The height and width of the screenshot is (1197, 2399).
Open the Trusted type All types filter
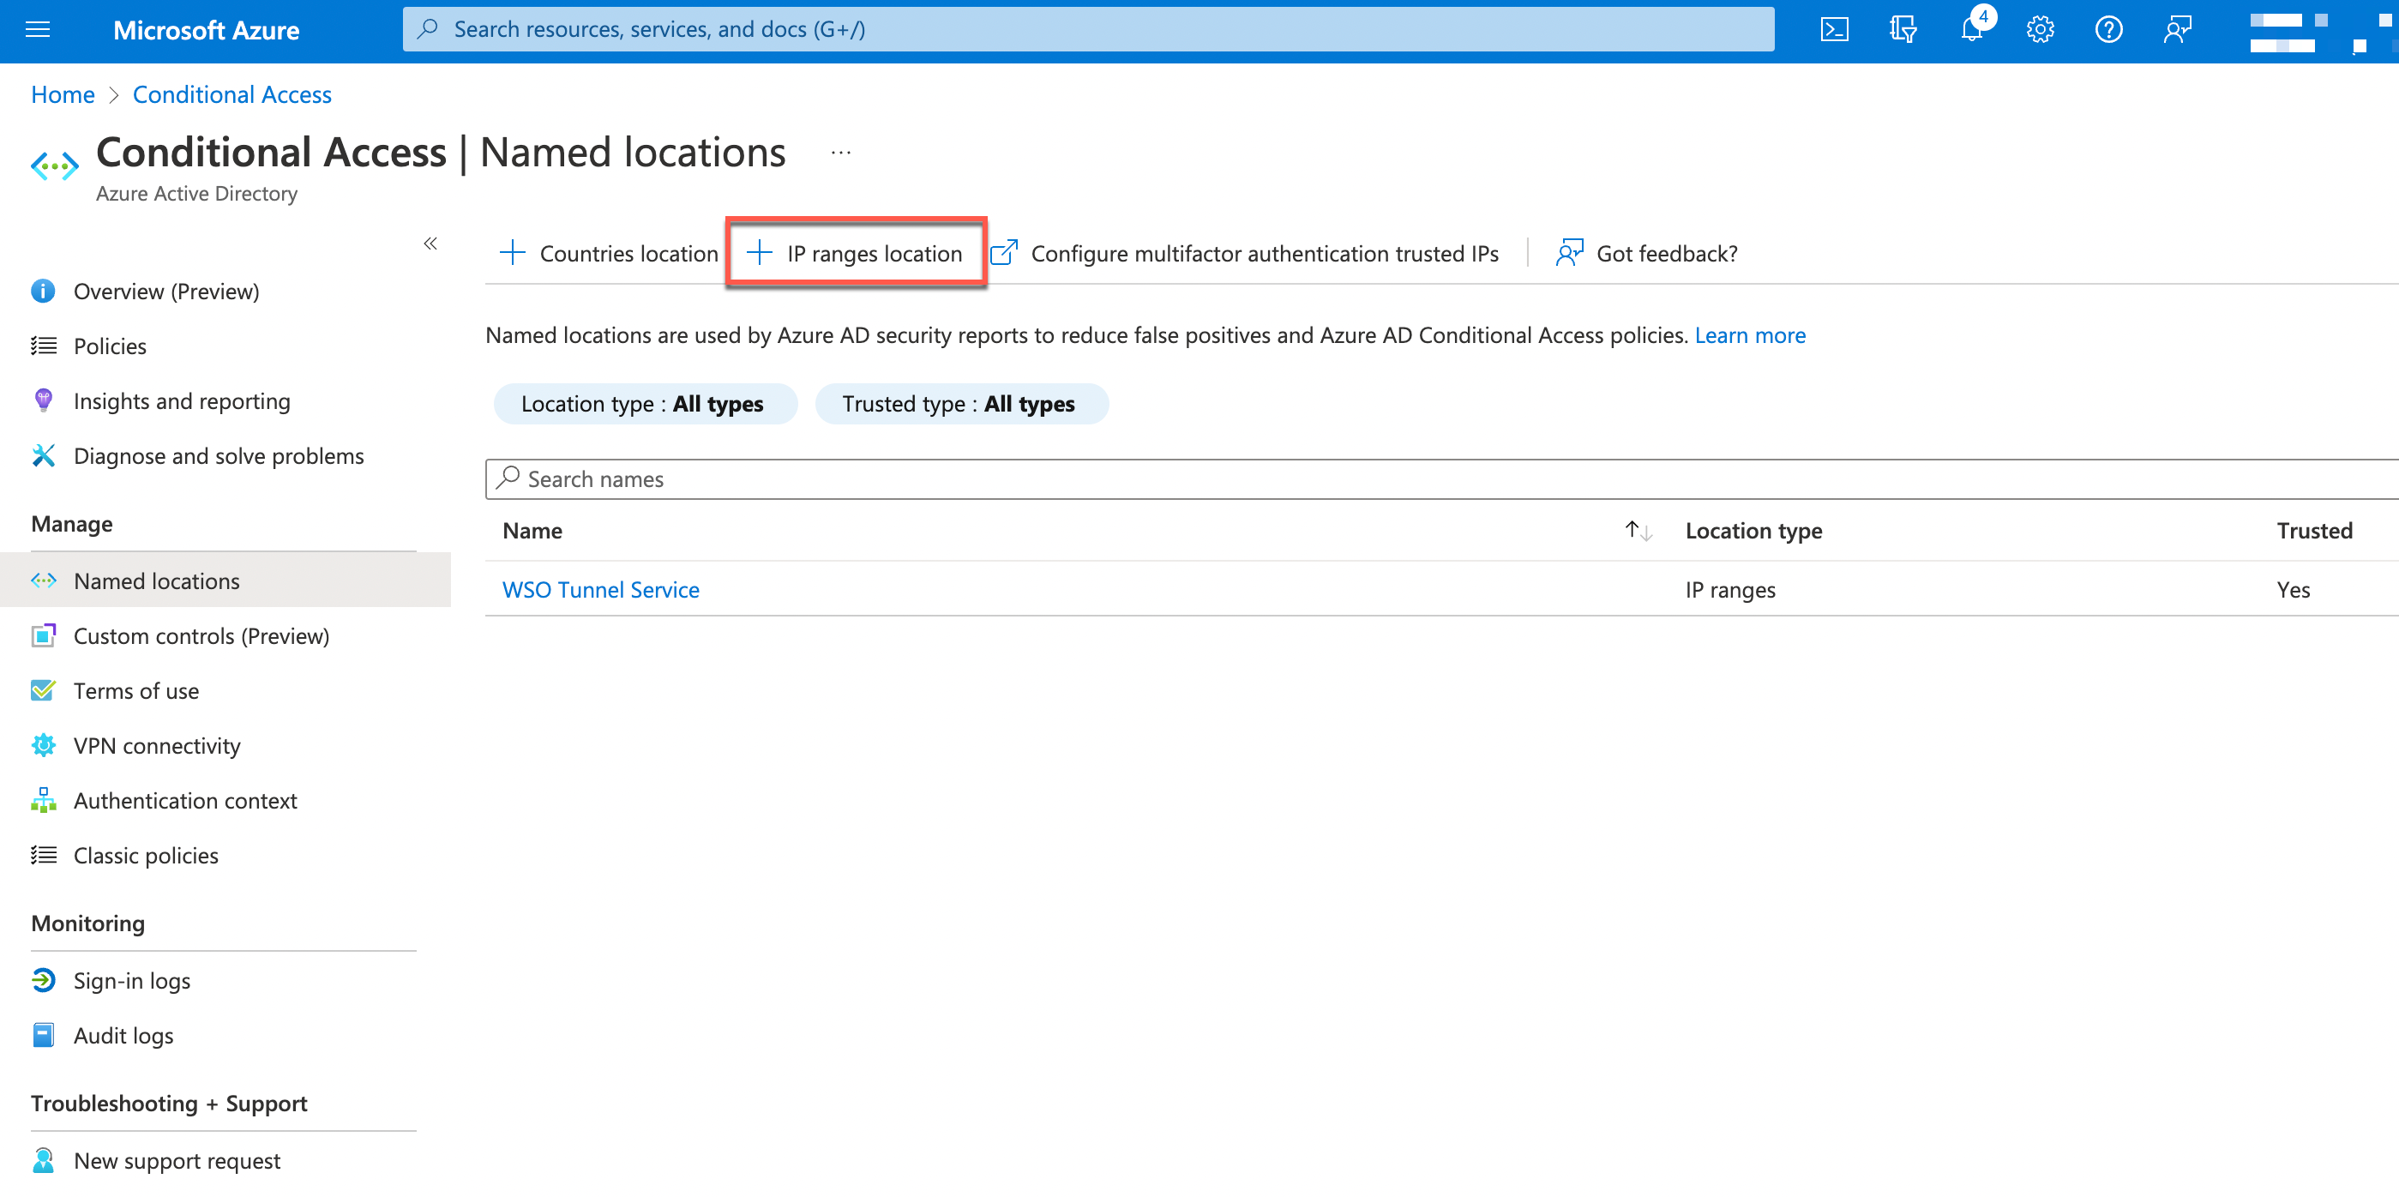961,403
